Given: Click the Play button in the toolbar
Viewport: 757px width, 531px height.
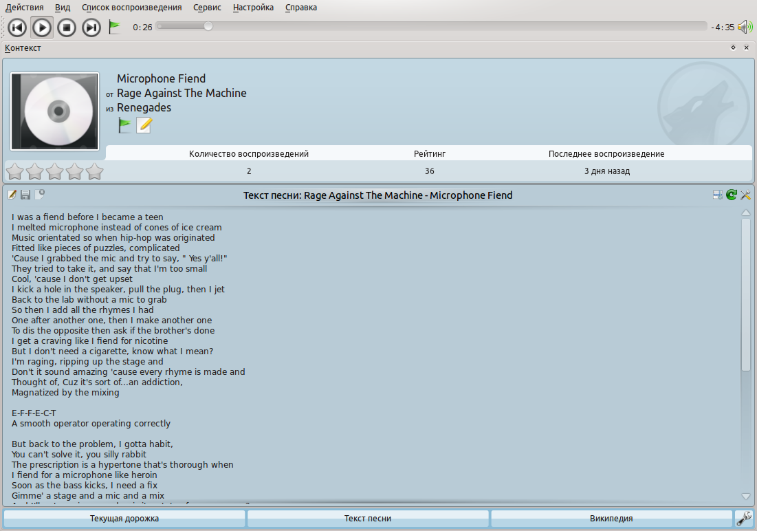Looking at the screenshot, I should pyautogui.click(x=42, y=27).
